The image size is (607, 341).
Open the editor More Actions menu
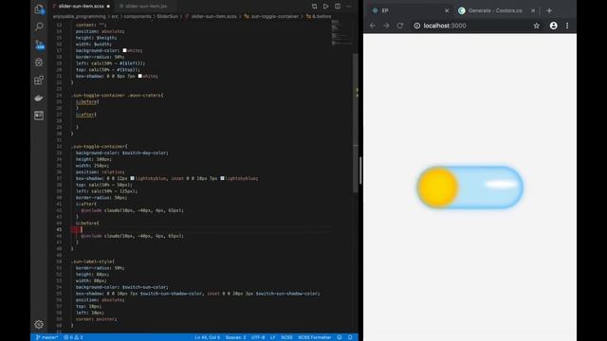[349, 7]
